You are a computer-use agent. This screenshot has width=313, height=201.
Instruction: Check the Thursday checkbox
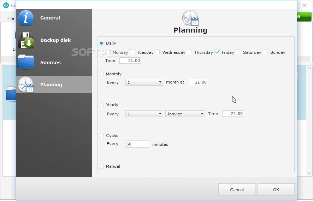189,52
